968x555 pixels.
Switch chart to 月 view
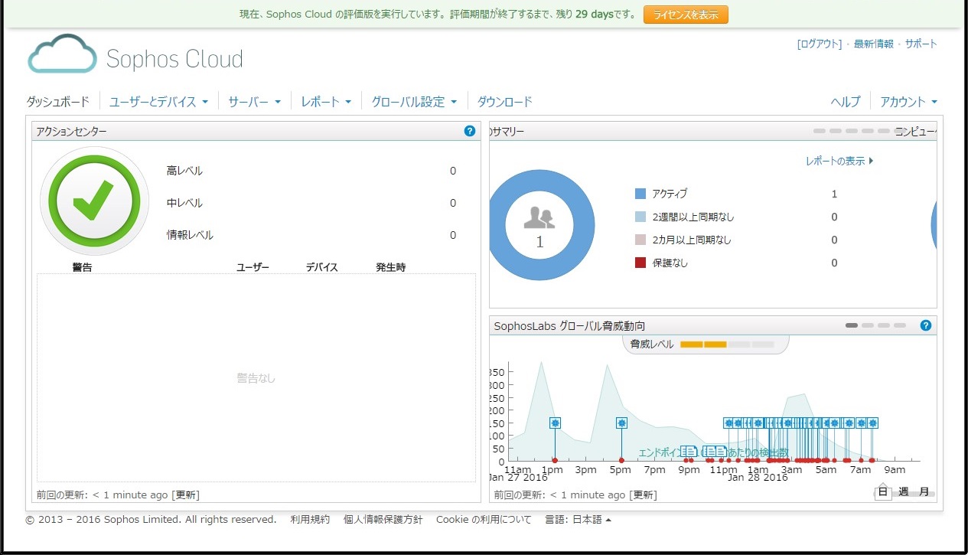(924, 491)
